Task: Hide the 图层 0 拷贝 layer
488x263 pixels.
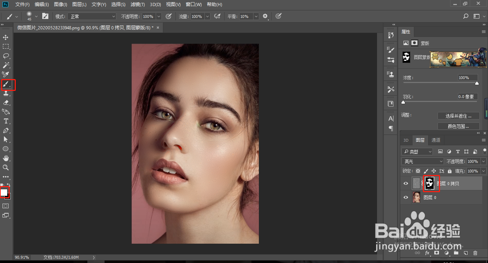Action: [406, 184]
